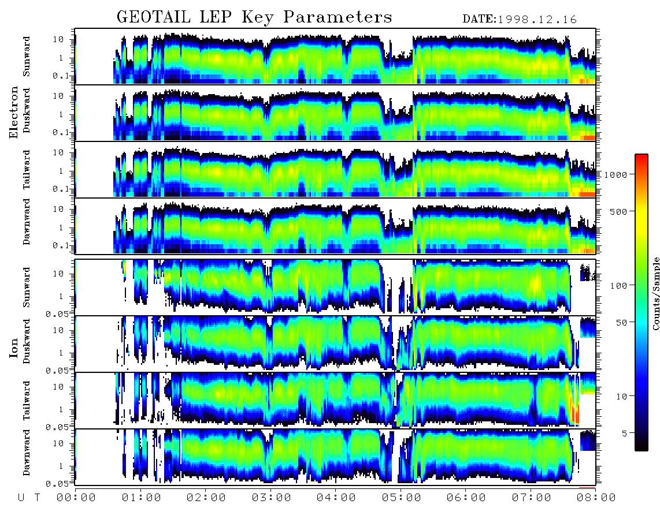Click the "08:00" time tick label
660x508 pixels.
click(x=596, y=498)
